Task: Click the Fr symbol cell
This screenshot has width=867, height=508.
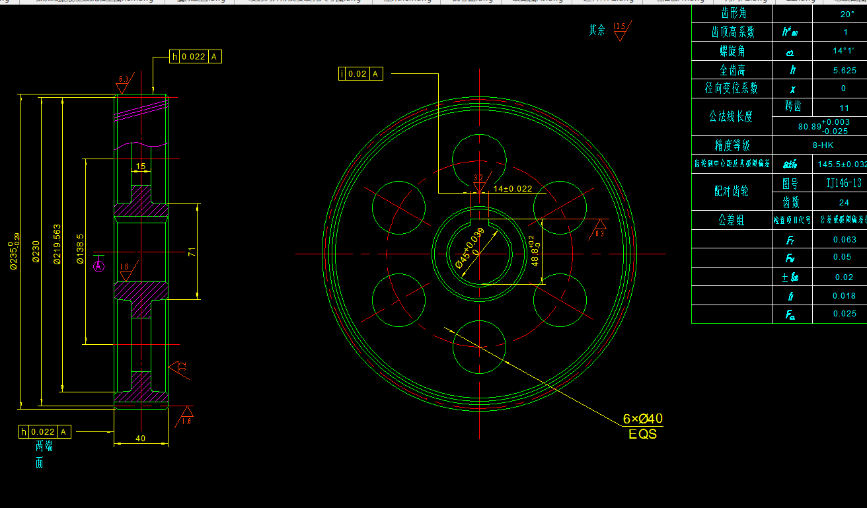Action: click(792, 240)
